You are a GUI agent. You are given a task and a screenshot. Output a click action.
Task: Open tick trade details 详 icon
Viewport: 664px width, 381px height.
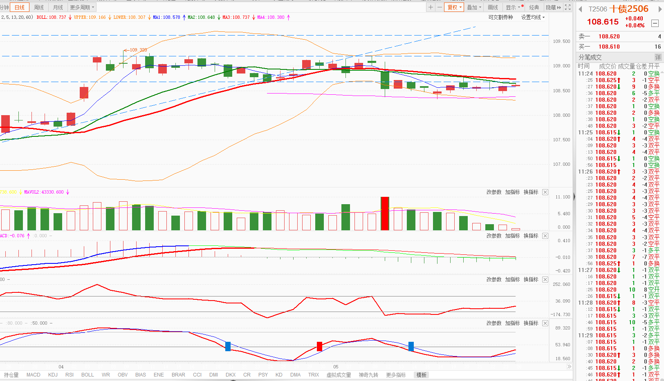tap(658, 57)
